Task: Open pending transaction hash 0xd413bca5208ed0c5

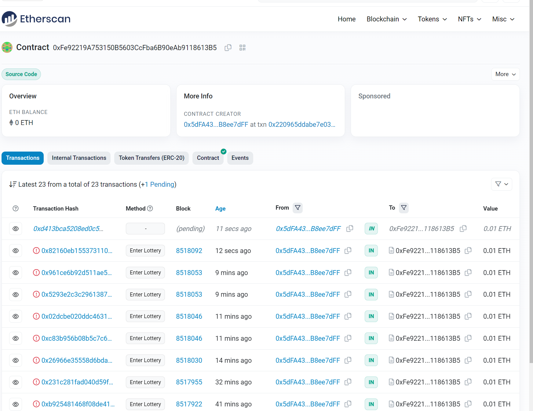Action: [68, 229]
